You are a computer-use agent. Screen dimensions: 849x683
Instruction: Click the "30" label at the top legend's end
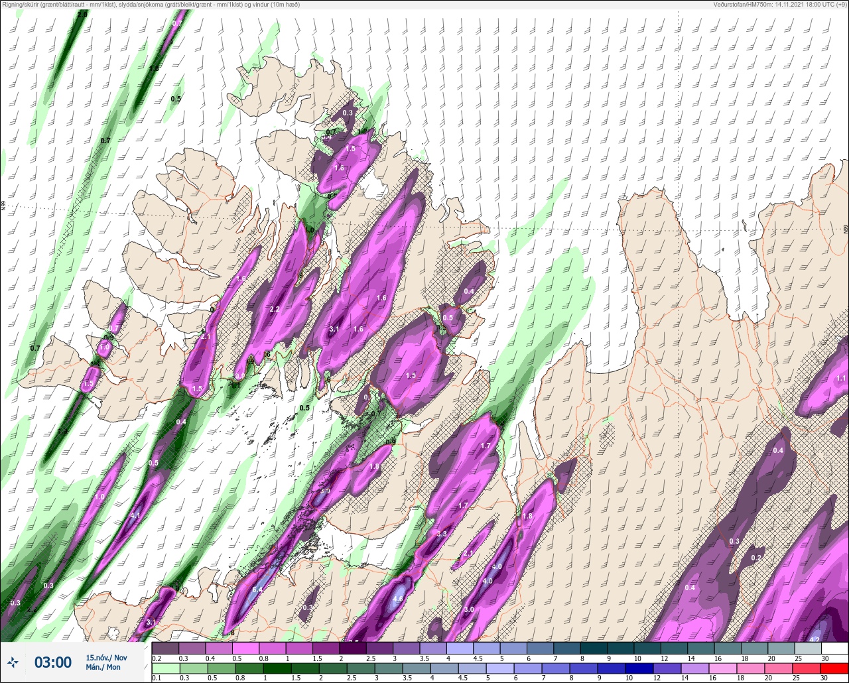point(825,658)
